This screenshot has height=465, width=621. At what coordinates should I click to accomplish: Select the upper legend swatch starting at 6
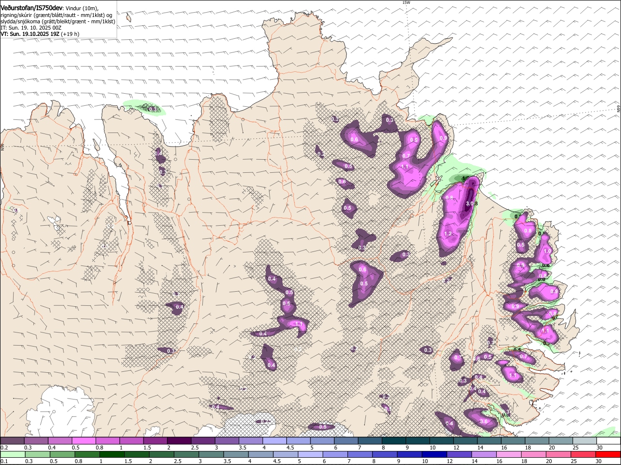[x=345, y=440]
